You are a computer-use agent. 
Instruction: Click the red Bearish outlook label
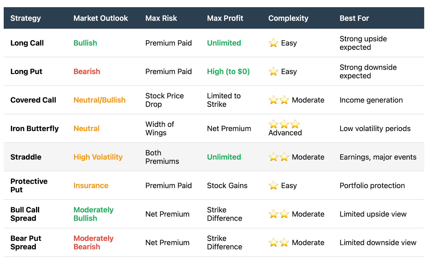pos(87,72)
